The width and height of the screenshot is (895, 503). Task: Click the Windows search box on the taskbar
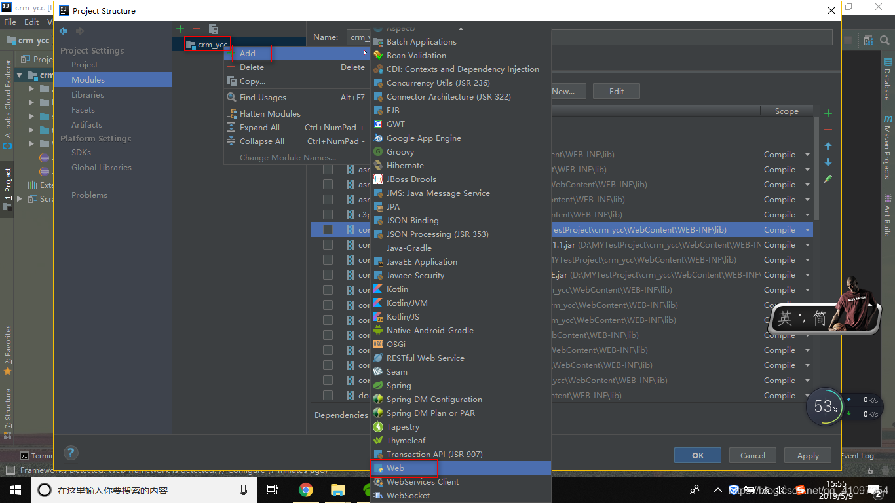[143, 490]
